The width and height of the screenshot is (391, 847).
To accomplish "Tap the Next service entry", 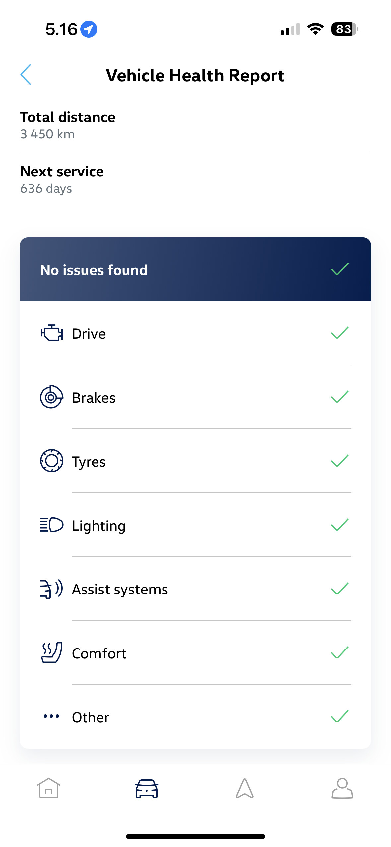I will 195,180.
